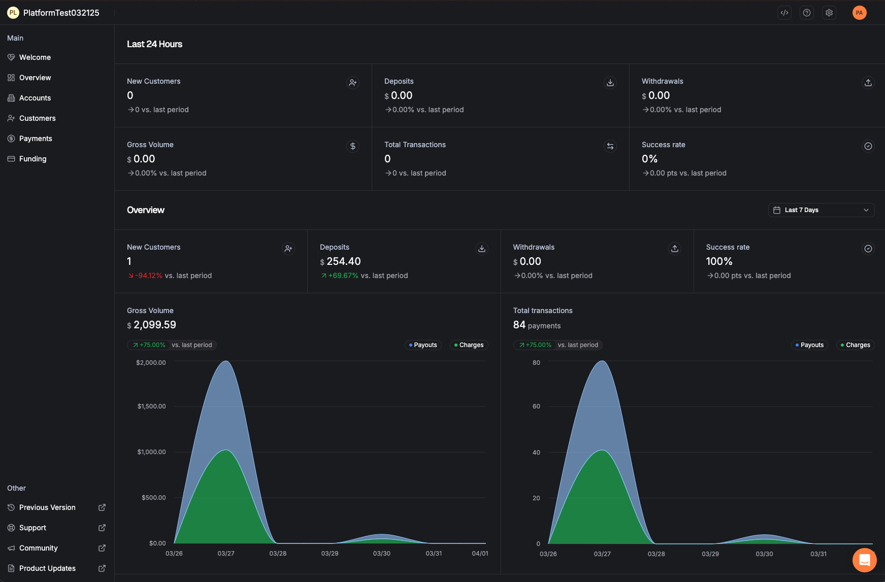The image size is (885, 582).
Task: Switch to the Customers section
Action: coord(37,118)
